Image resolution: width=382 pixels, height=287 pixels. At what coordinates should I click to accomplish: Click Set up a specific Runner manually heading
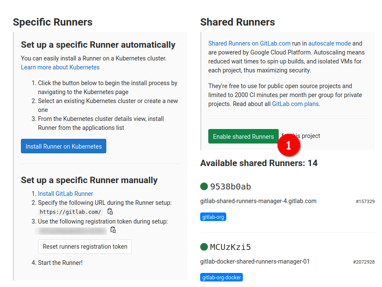click(89, 180)
